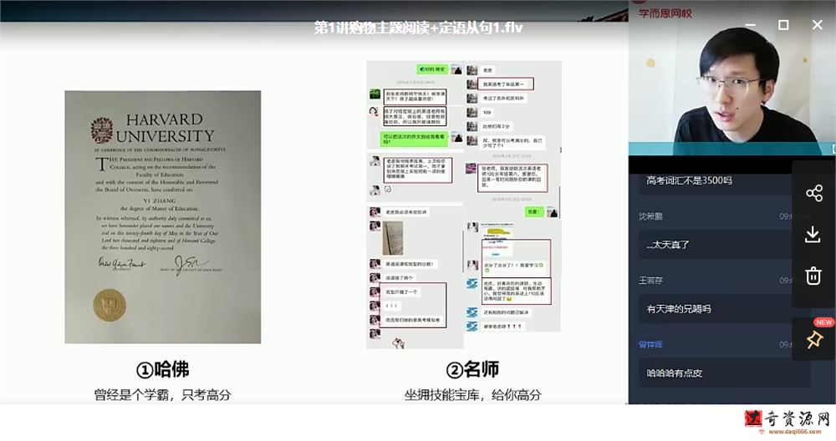
Task: Click the video title 第1讲购物主题阅读+定语从句1.flv
Action: pyautogui.click(x=418, y=28)
